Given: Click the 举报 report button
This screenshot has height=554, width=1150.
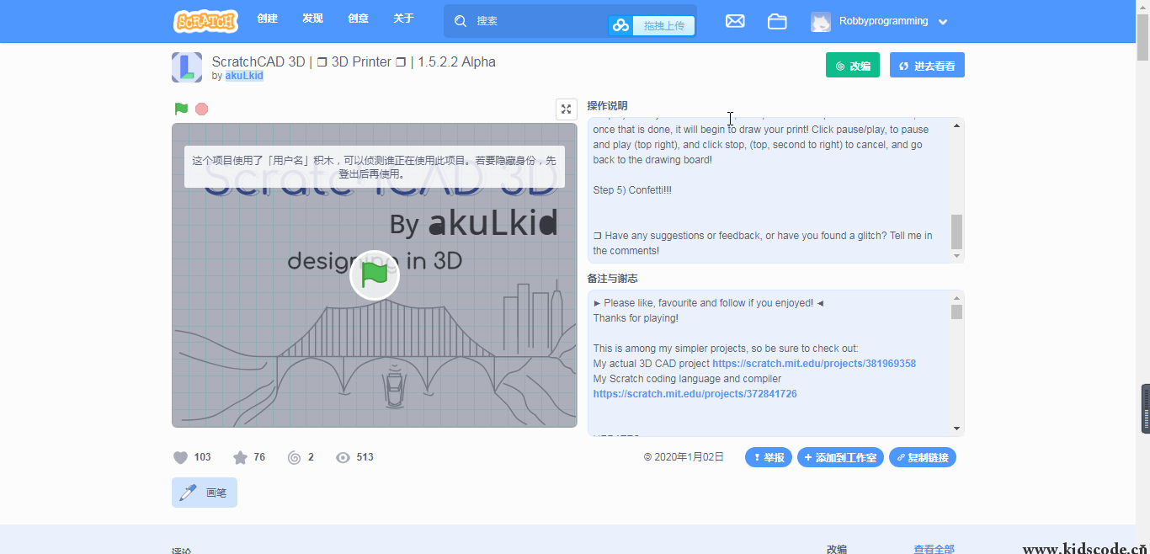Looking at the screenshot, I should [x=769, y=457].
